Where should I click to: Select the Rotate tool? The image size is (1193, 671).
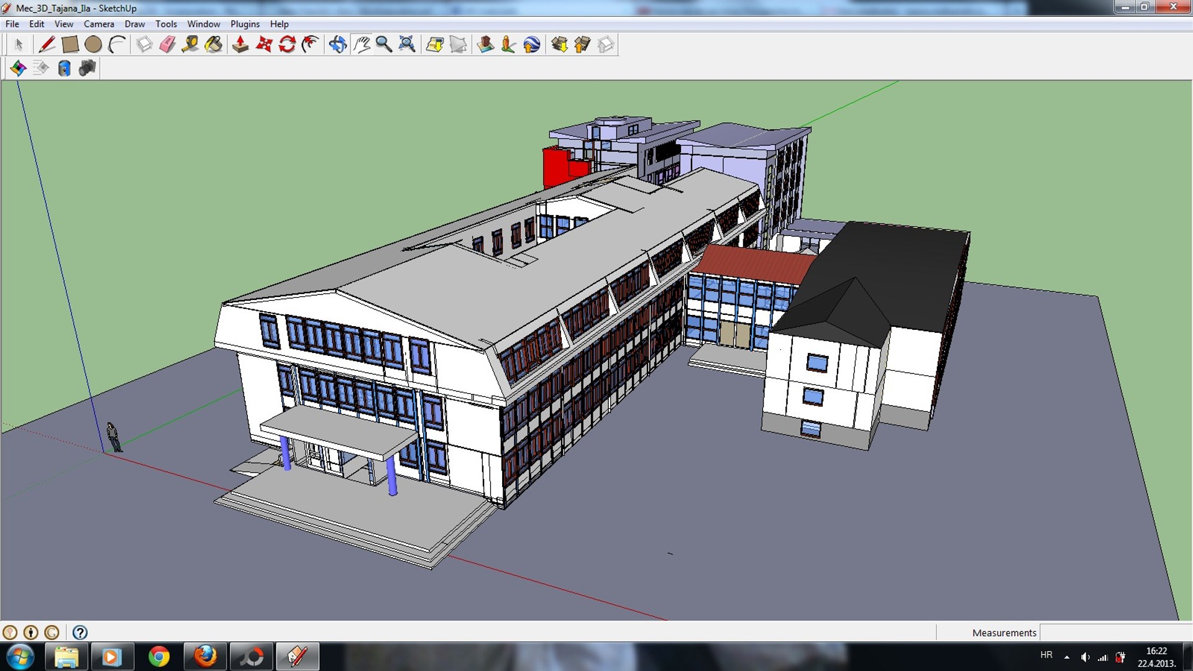pyautogui.click(x=287, y=45)
